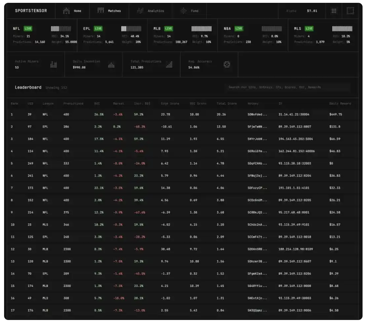Click the Daily Incentive chart icon
Screen dimensions: 366x325
[x=111, y=65]
